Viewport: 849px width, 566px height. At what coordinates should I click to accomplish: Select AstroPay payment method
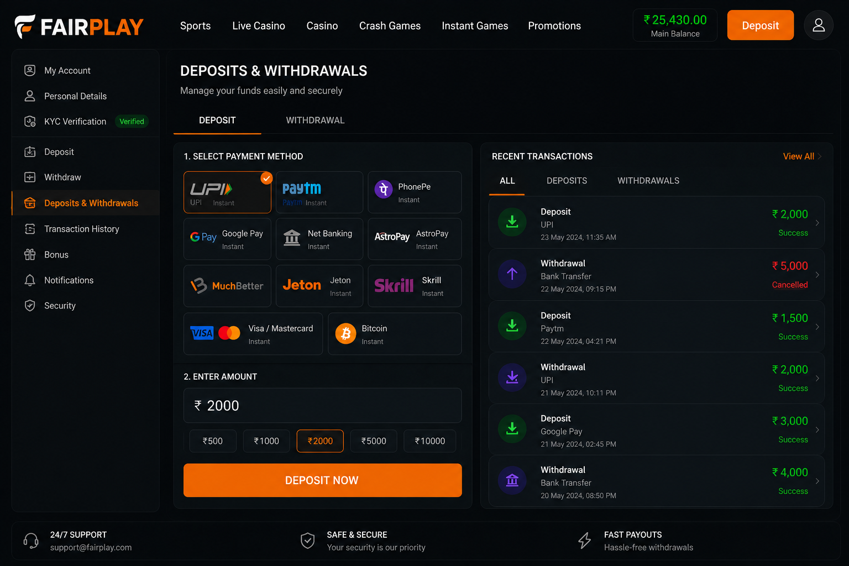415,239
